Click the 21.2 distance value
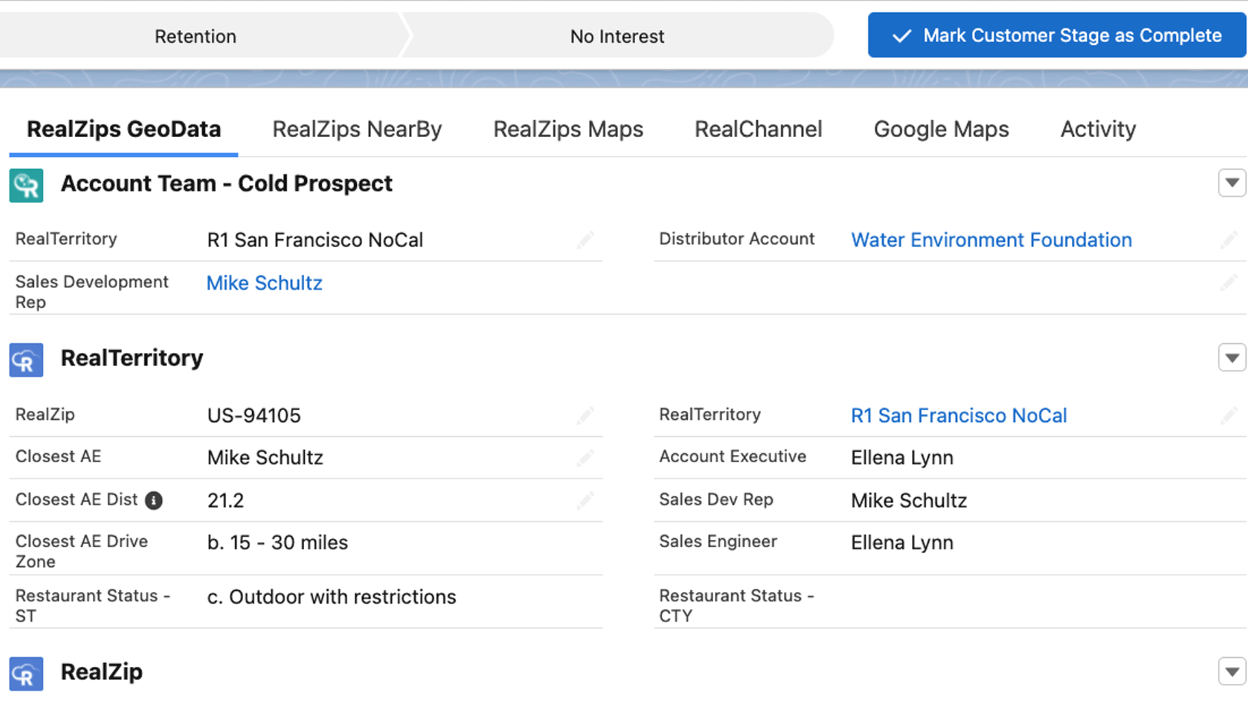The image size is (1248, 702). [226, 500]
